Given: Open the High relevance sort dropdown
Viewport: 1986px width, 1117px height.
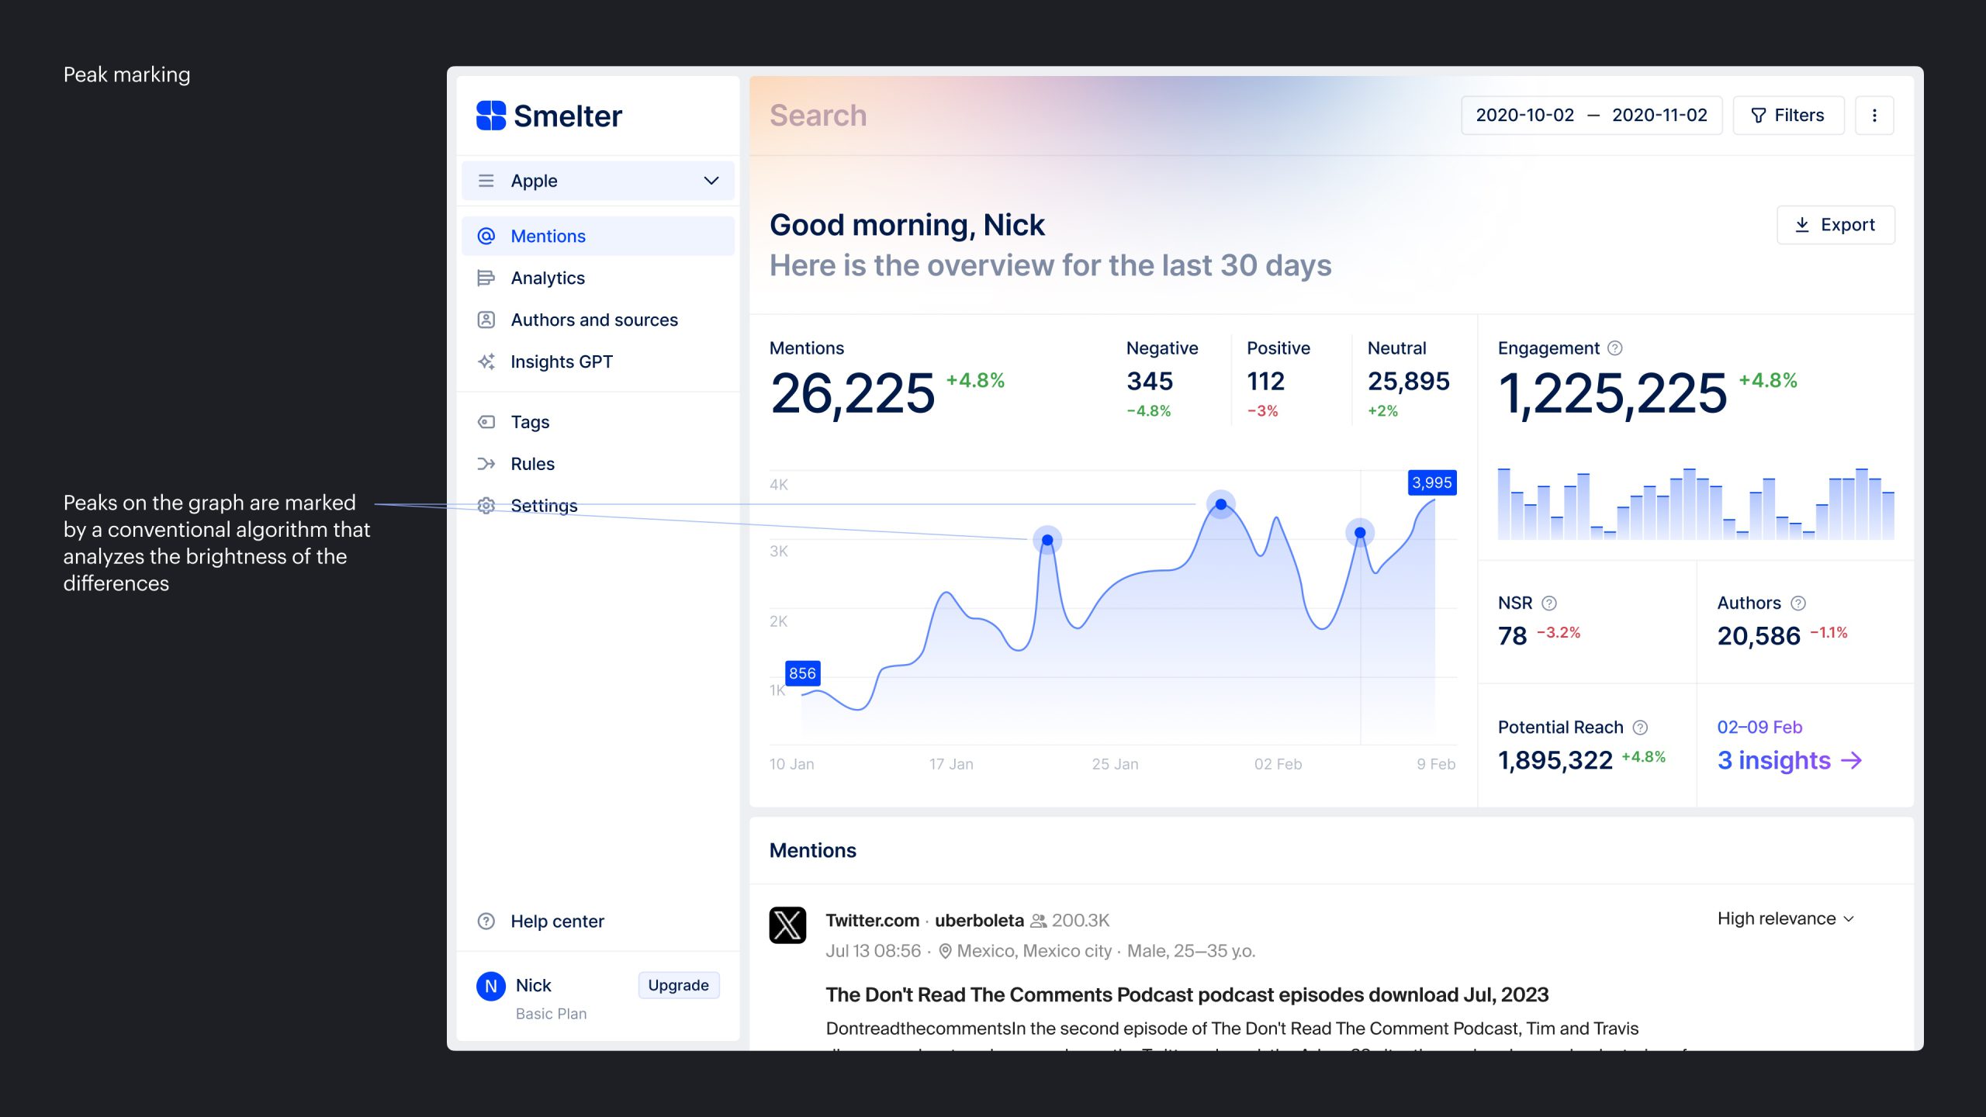Looking at the screenshot, I should click(x=1784, y=918).
